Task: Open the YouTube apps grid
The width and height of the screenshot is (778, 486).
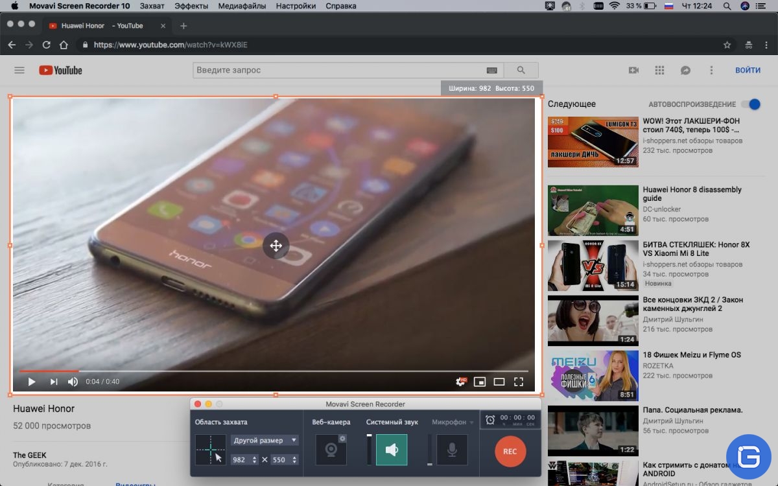Action: [x=660, y=70]
